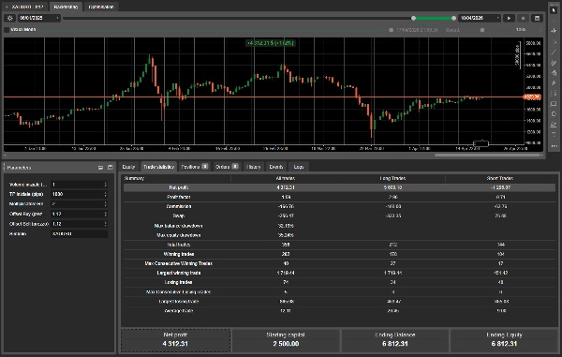The width and height of the screenshot is (562, 357).
Task: Click Volume multiplier stepper arrows
Action: pyautogui.click(x=105, y=185)
